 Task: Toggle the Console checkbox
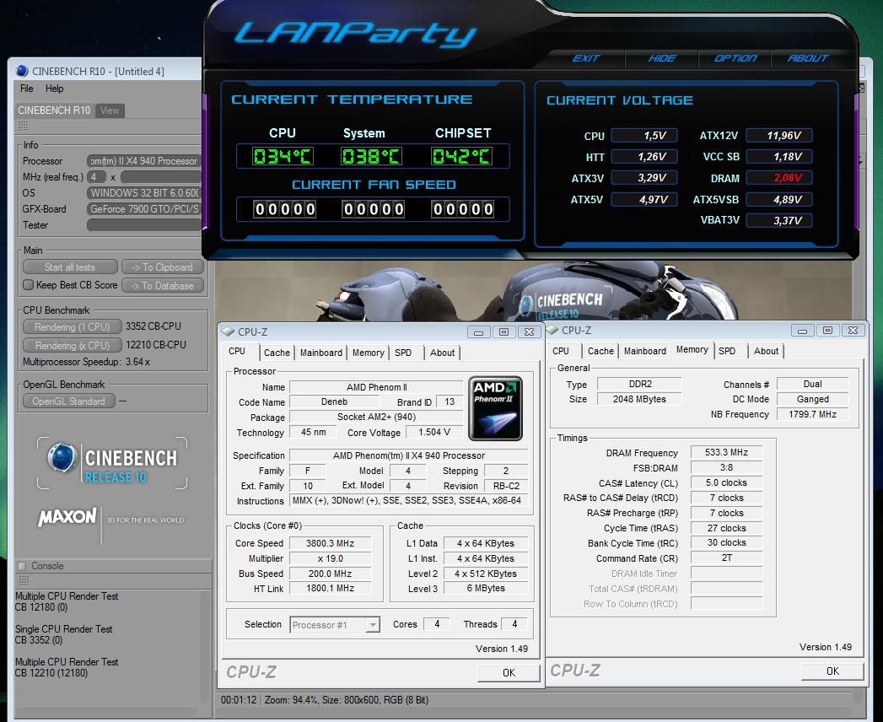click(x=23, y=566)
